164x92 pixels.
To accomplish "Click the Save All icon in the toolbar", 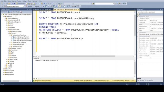I will click(14, 4).
